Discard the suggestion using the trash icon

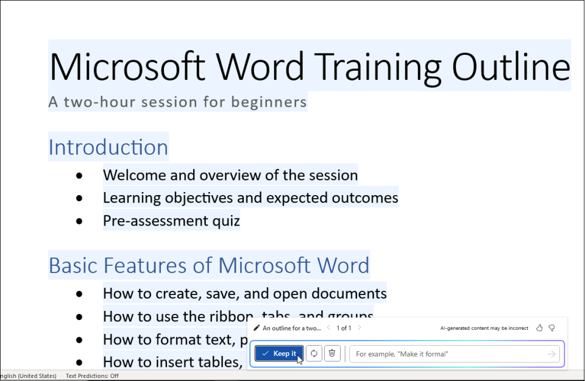pos(332,353)
